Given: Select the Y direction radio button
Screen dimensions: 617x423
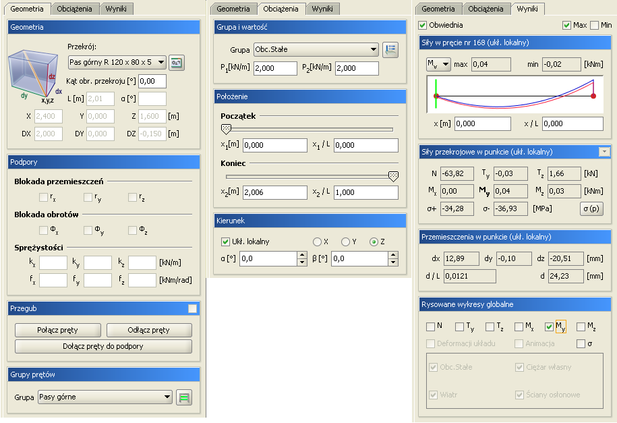Looking at the screenshot, I should (x=345, y=242).
